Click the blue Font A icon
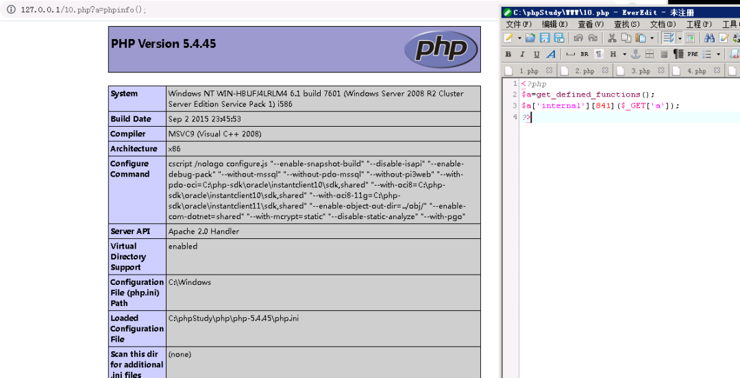This screenshot has width=740, height=378. pos(551,54)
